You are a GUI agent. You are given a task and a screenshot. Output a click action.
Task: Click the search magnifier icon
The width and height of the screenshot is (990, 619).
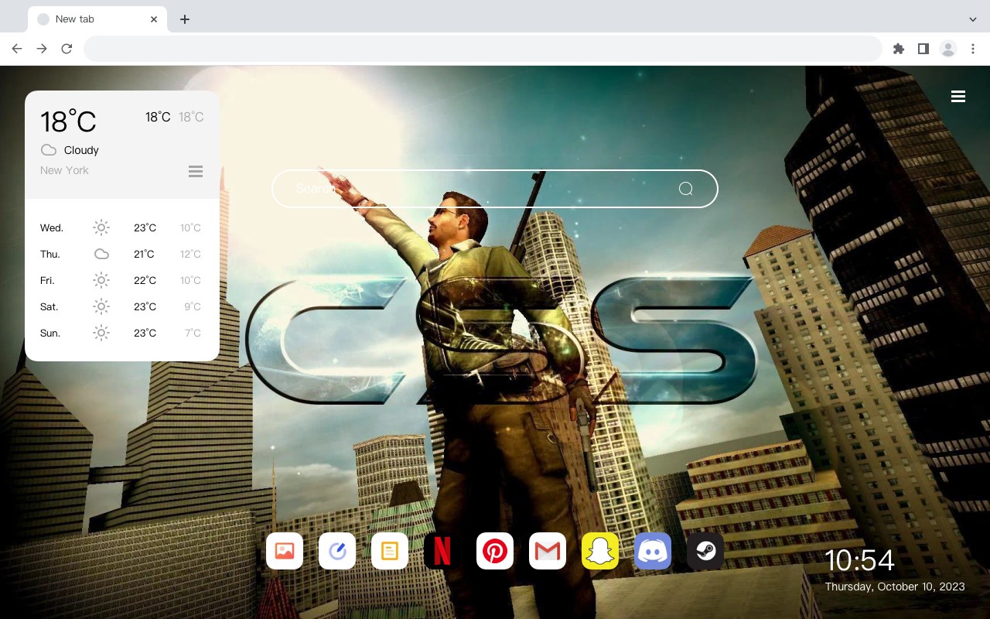click(685, 189)
